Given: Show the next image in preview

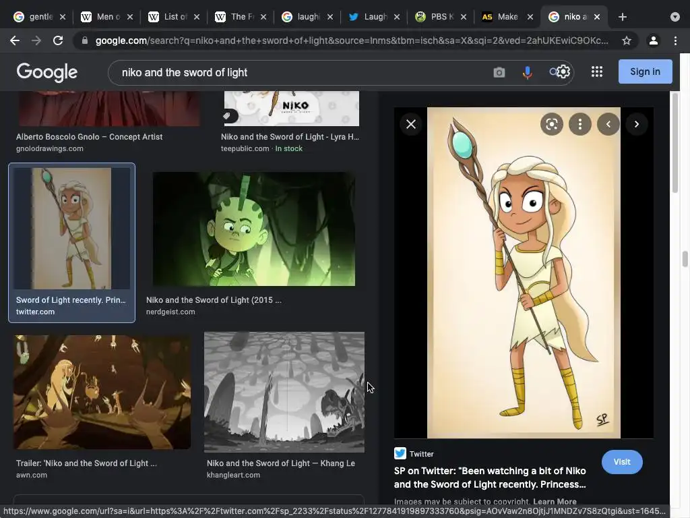Looking at the screenshot, I should [636, 124].
